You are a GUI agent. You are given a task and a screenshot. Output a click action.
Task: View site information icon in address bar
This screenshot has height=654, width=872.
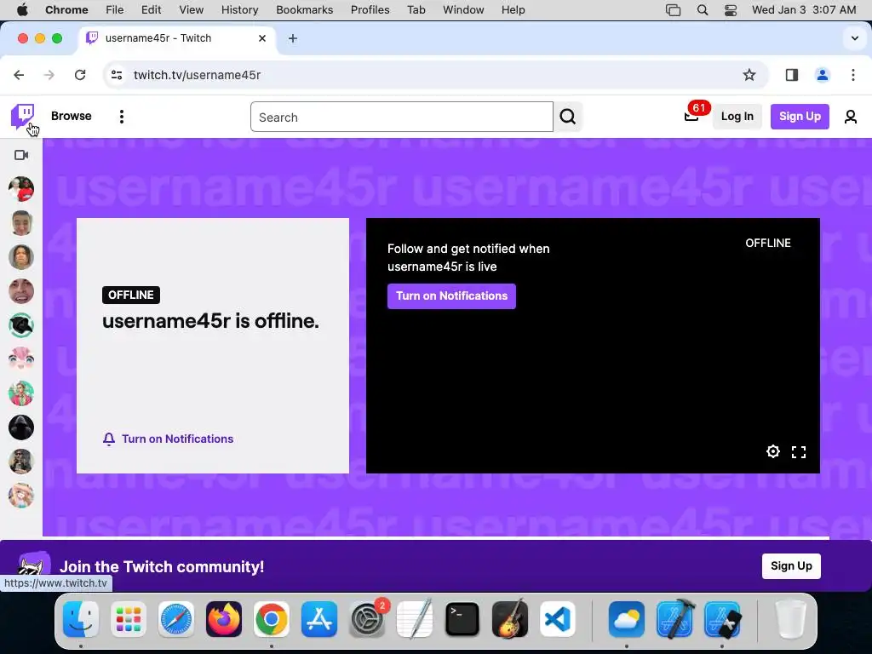(x=116, y=75)
